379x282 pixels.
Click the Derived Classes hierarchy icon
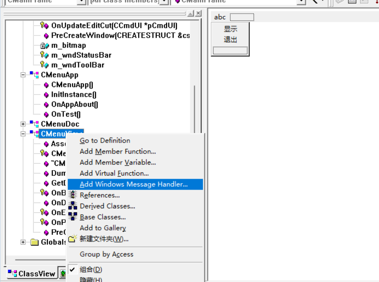coord(73,205)
